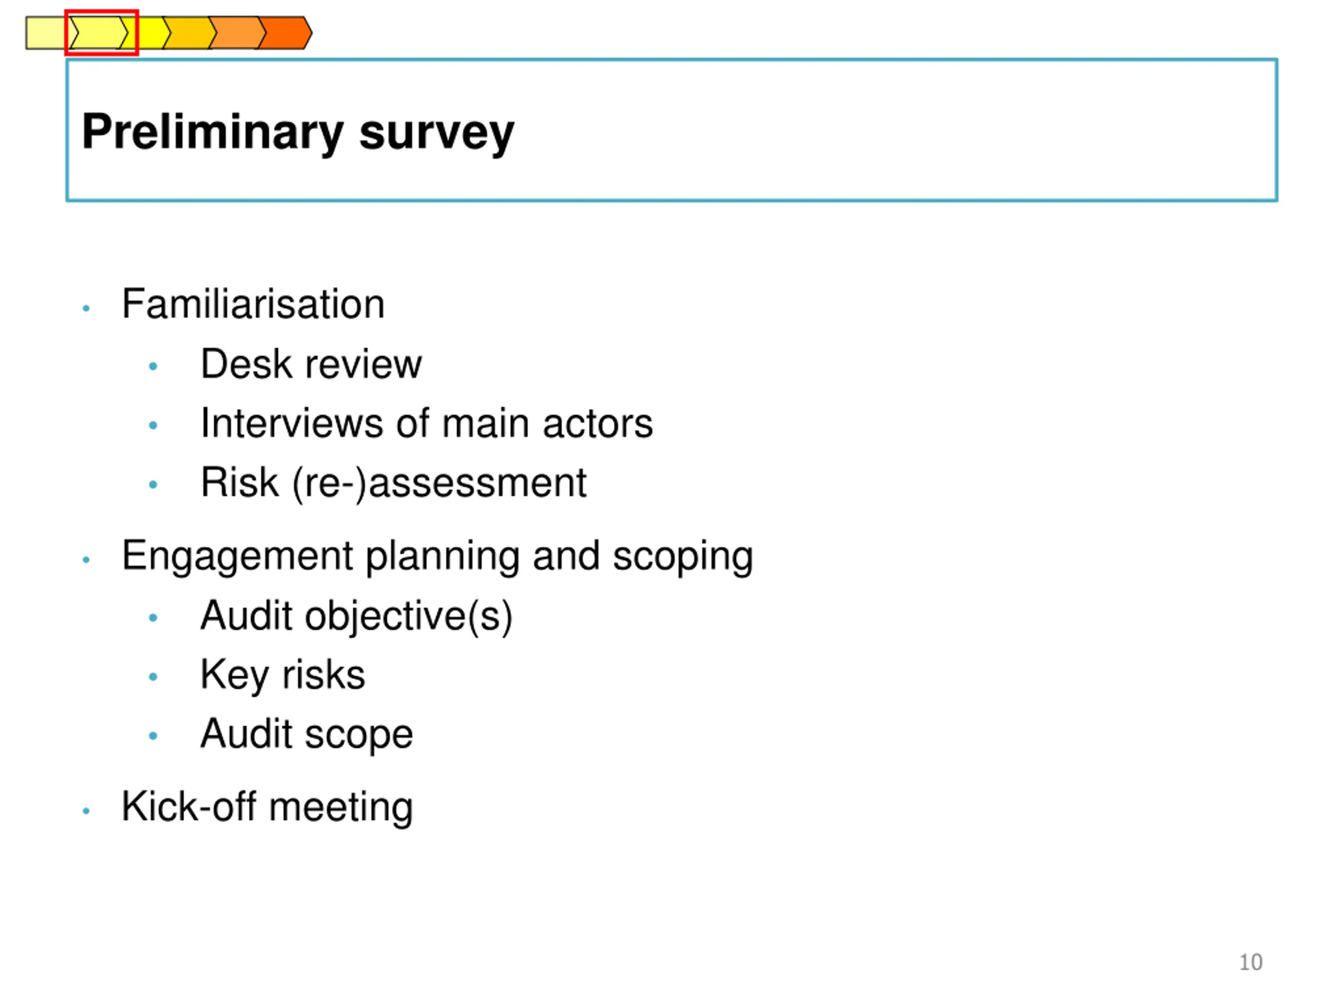Click the 'Preliminary survey' slide title
This screenshot has height=1008, width=1344.
click(298, 132)
